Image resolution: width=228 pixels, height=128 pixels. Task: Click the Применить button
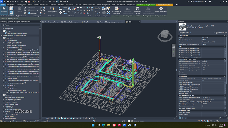coord(223,118)
